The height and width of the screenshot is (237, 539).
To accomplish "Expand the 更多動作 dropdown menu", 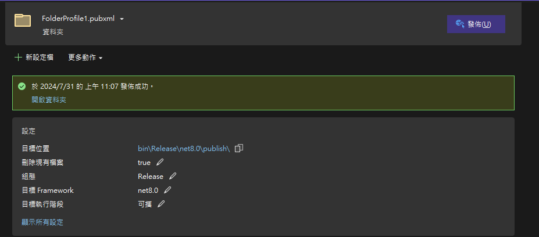I will click(x=85, y=58).
